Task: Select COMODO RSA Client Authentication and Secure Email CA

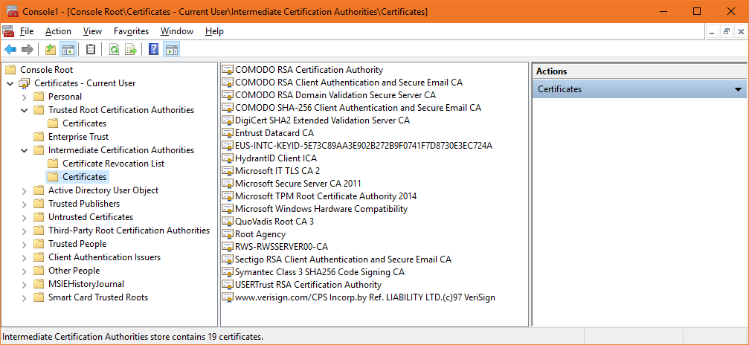Action: tap(349, 83)
